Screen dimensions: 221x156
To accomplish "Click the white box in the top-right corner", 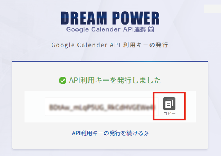I will [x=212, y=9].
